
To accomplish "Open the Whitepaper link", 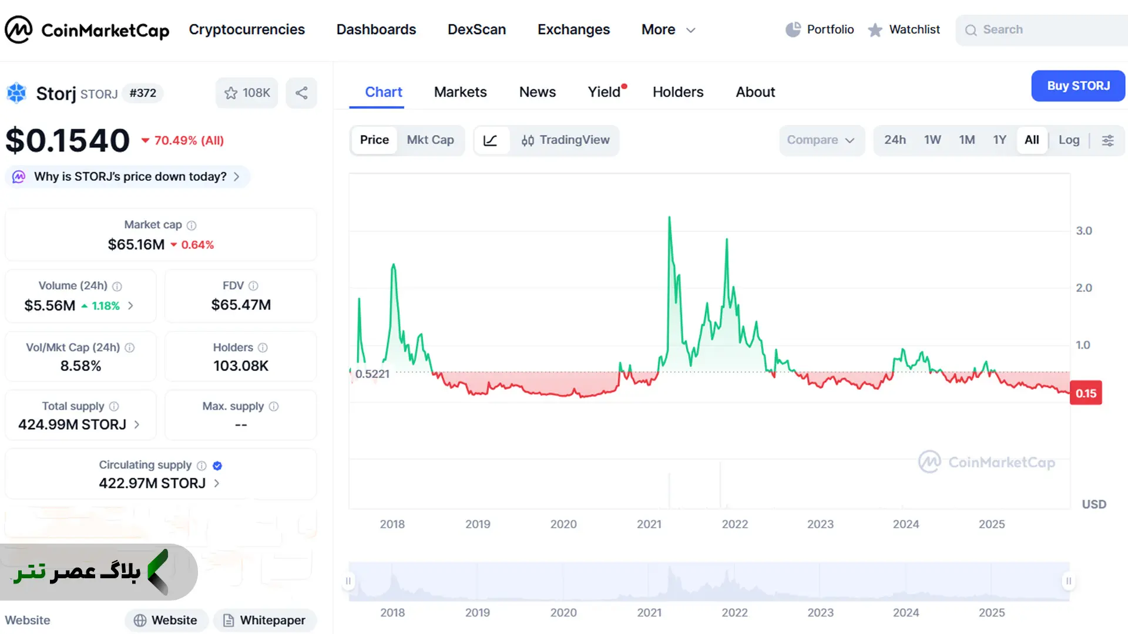I will 264,620.
